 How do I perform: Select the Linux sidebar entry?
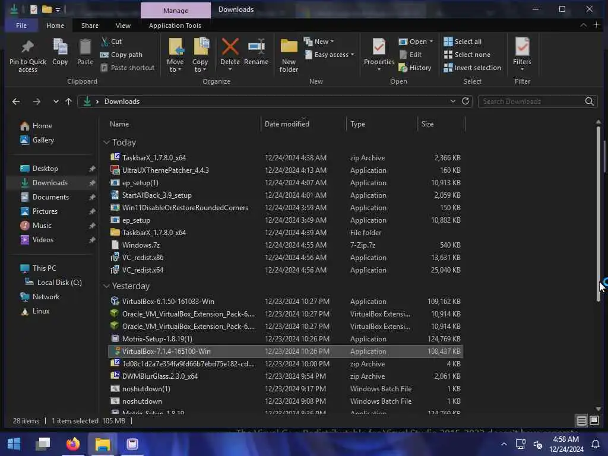click(x=41, y=311)
